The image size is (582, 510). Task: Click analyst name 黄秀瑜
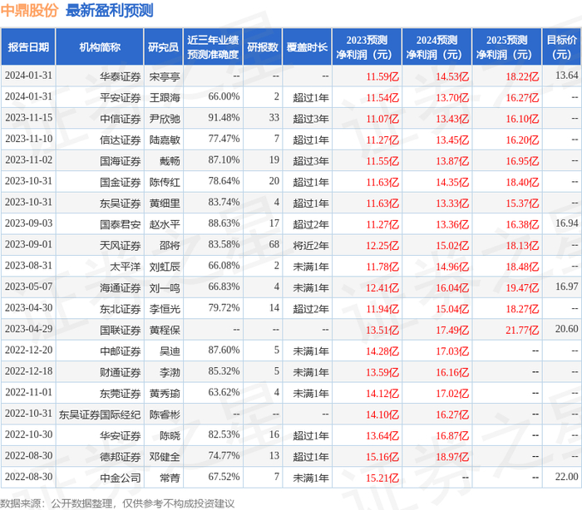click(x=165, y=394)
